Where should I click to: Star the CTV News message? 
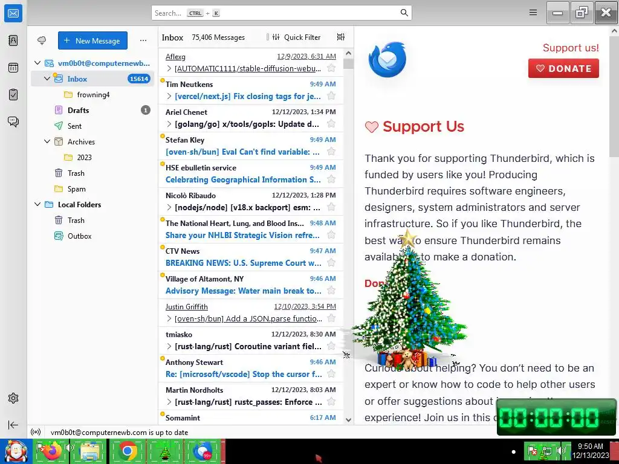tap(332, 262)
